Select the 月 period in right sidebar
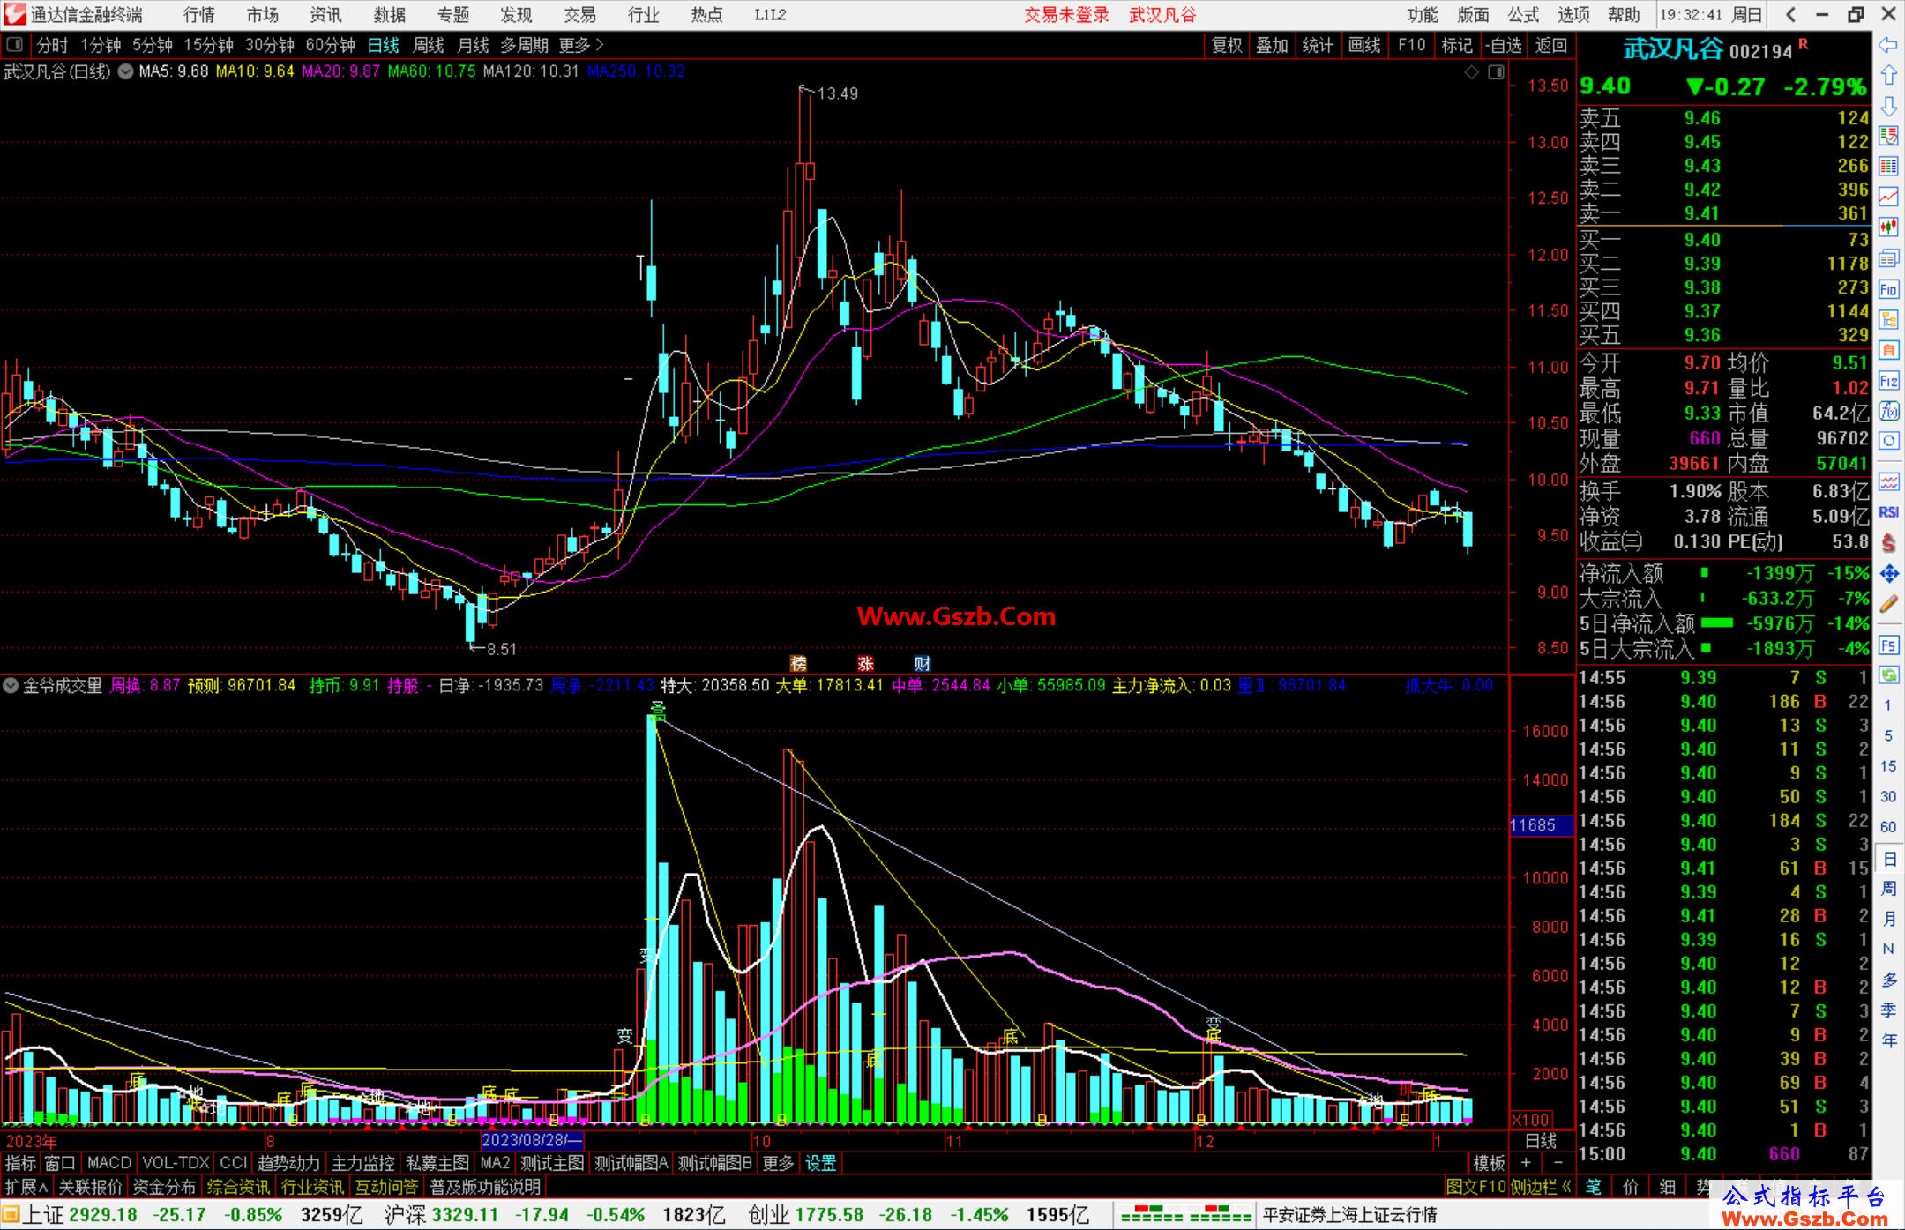This screenshot has height=1230, width=1905. (x=1888, y=919)
